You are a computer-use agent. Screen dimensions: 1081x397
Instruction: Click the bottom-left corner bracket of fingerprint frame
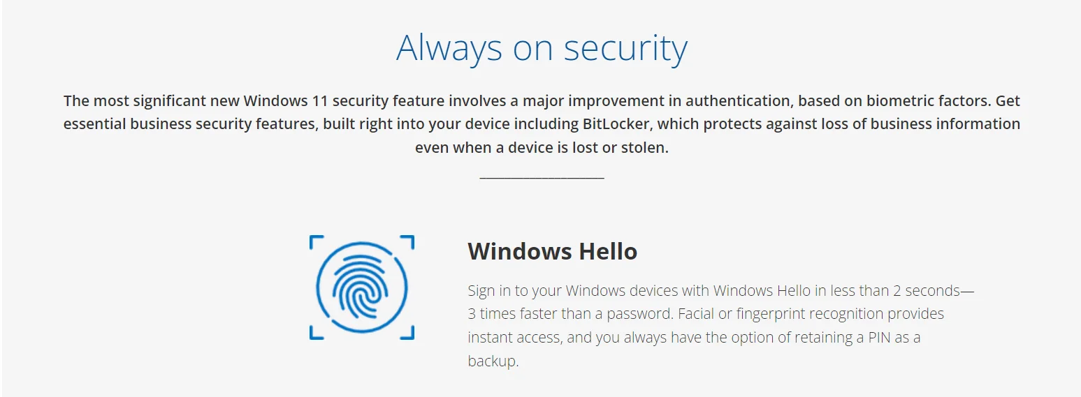click(313, 336)
